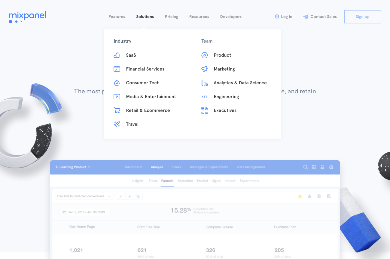Open the Free trial to paid plan conversions dropdown
The height and width of the screenshot is (259, 390).
click(84, 196)
